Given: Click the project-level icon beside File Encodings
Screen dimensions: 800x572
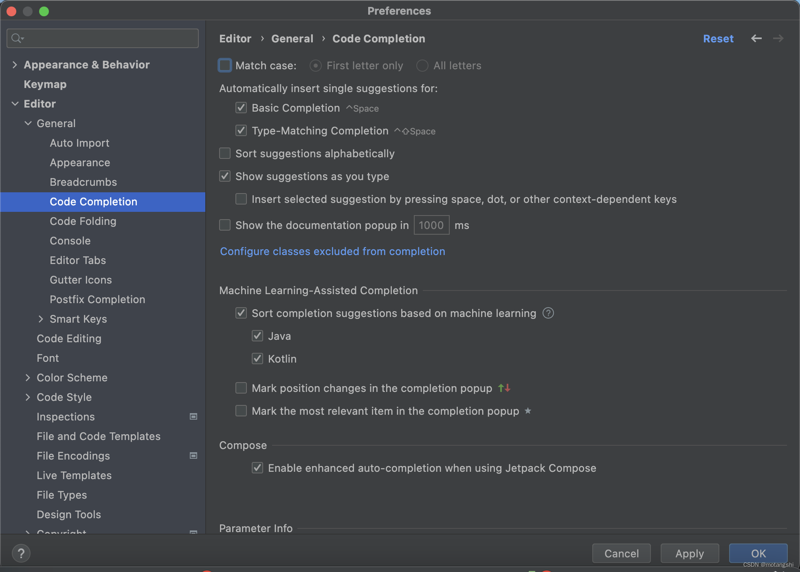Looking at the screenshot, I should click(x=193, y=455).
